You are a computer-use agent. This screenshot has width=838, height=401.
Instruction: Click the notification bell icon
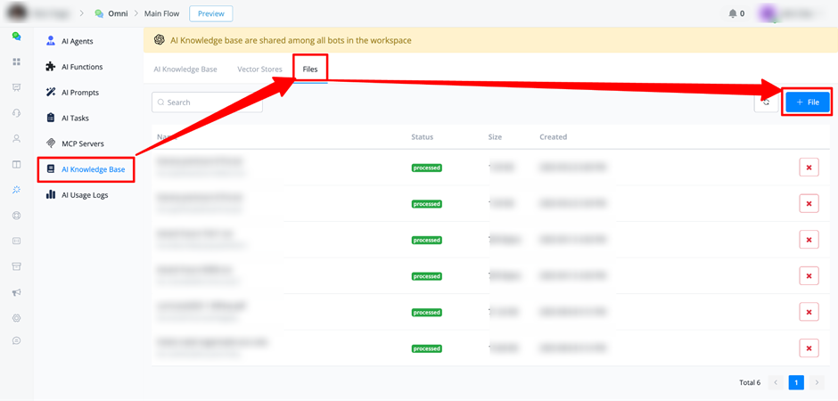(x=733, y=13)
